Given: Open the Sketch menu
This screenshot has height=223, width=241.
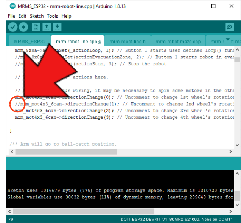Looking at the screenshot, I should click(x=37, y=16).
